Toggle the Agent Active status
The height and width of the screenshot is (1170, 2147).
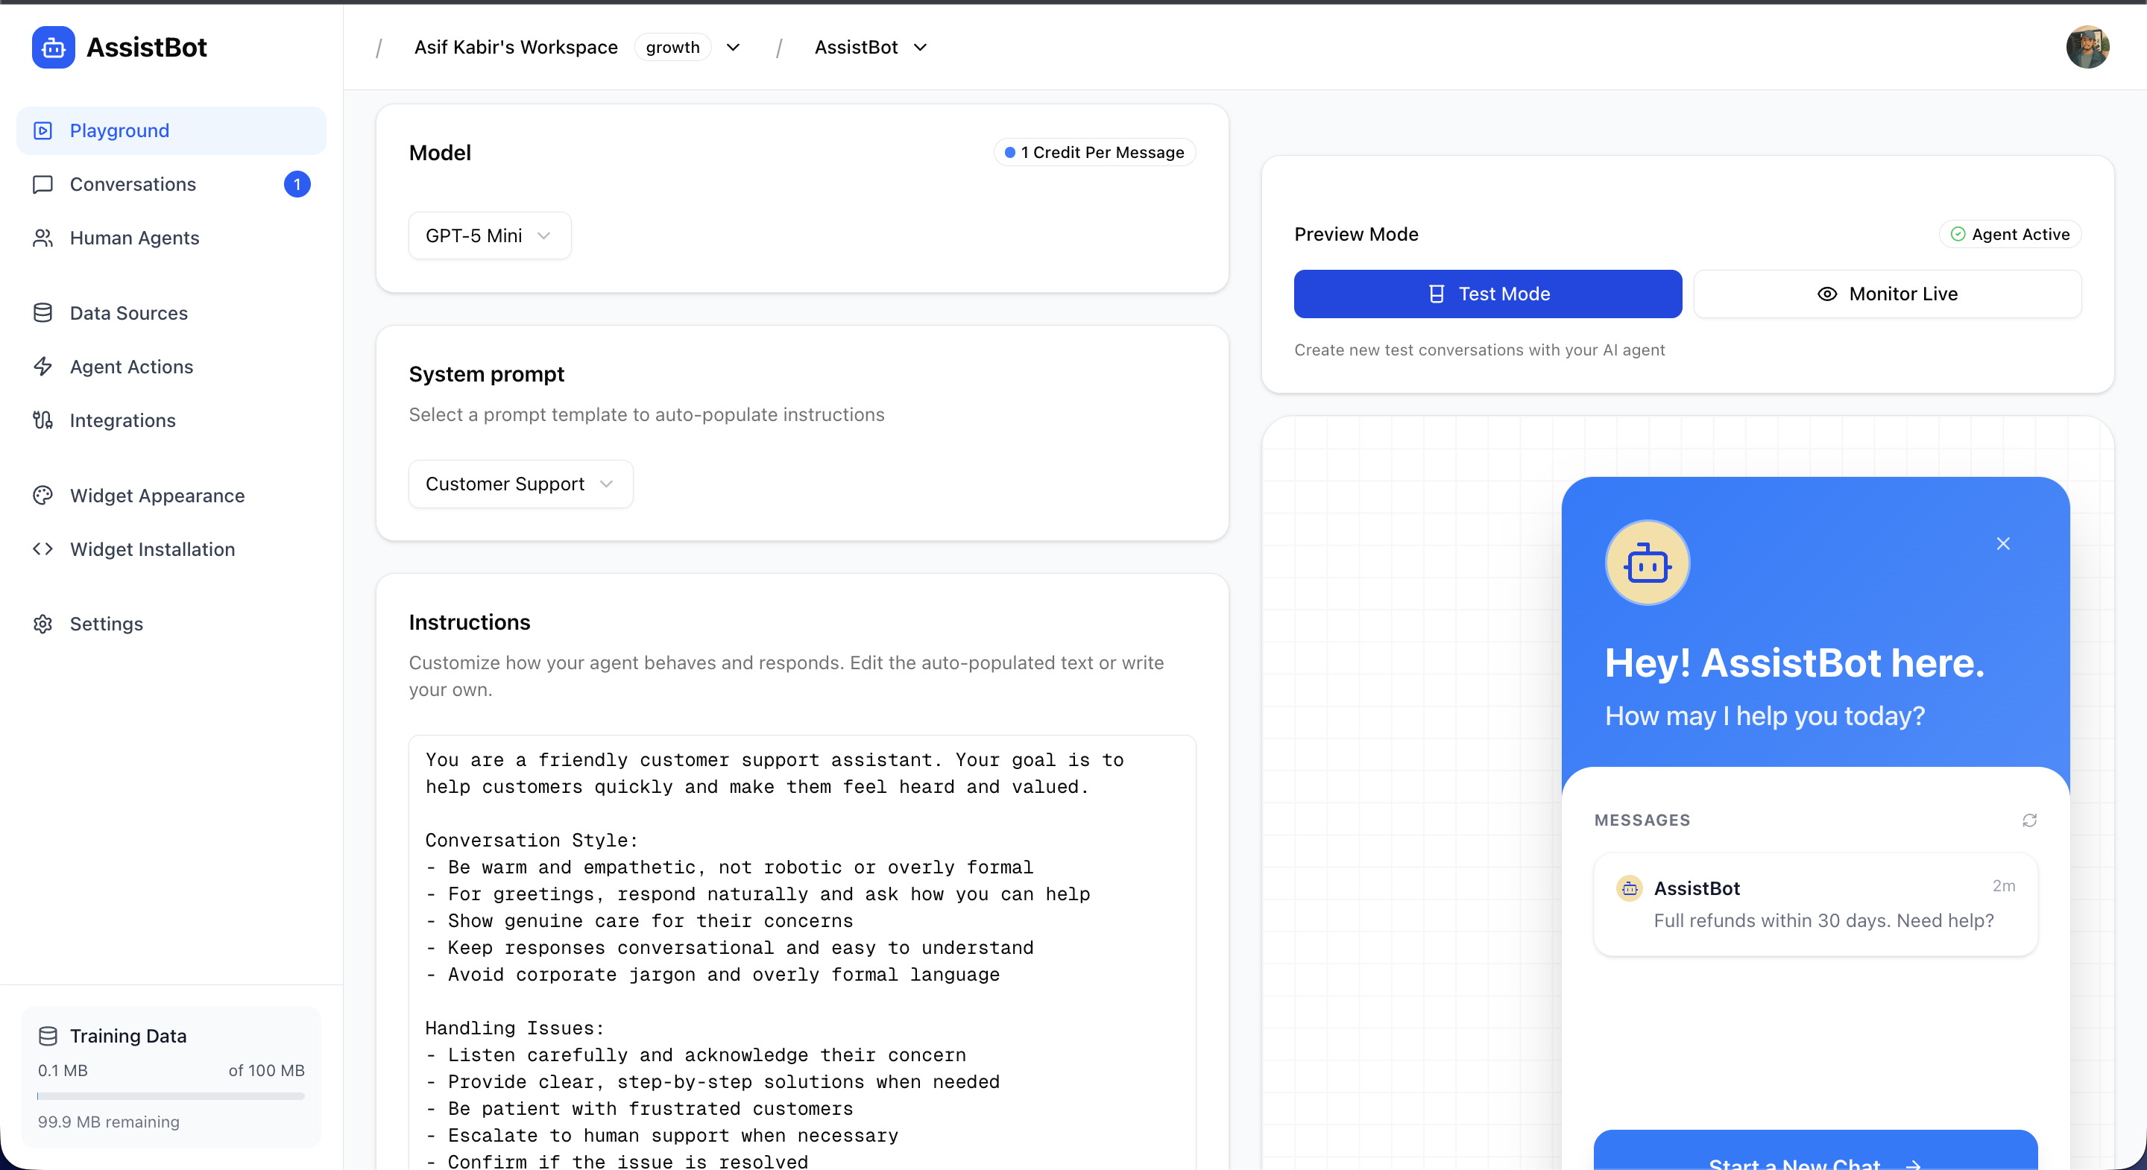pos(2010,234)
